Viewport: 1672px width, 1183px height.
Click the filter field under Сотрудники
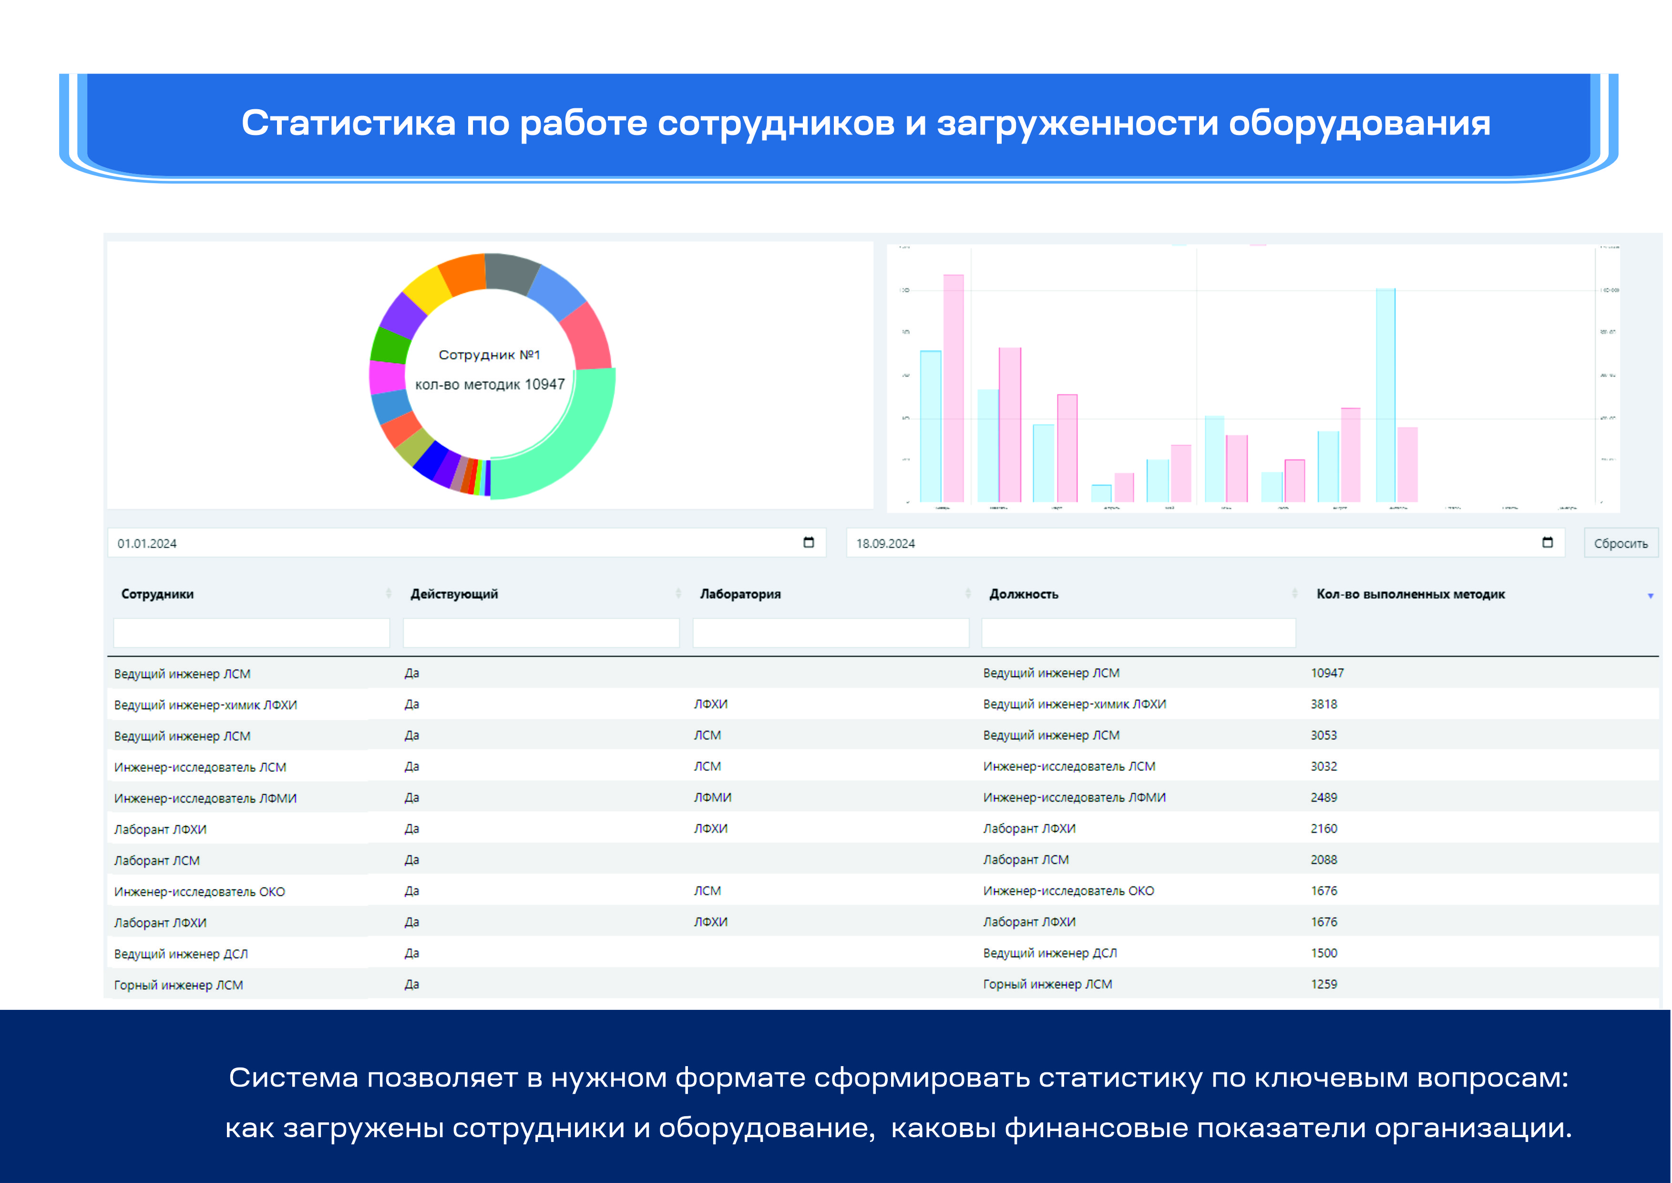coord(251,633)
